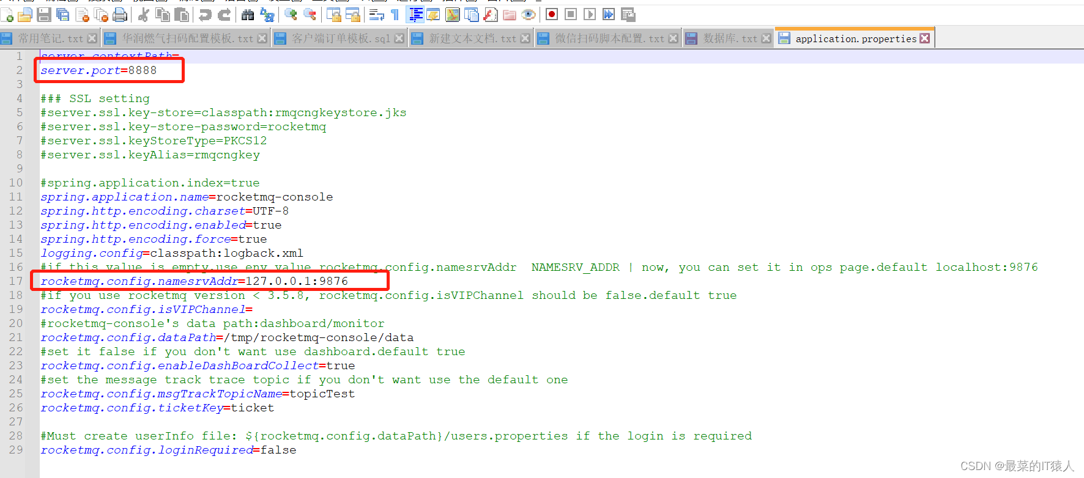Click the rocketmq.config.msgTrackTopicName=topicTest line
This screenshot has width=1084, height=478.
pos(198,394)
